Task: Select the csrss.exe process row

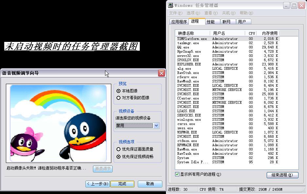Action: [x=227, y=124]
